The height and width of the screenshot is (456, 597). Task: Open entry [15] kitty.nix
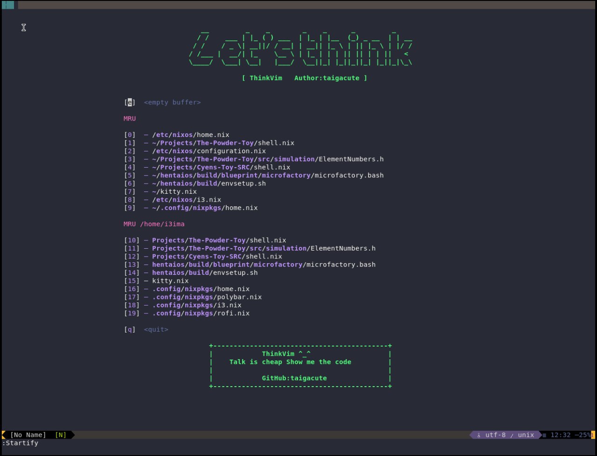pos(156,281)
